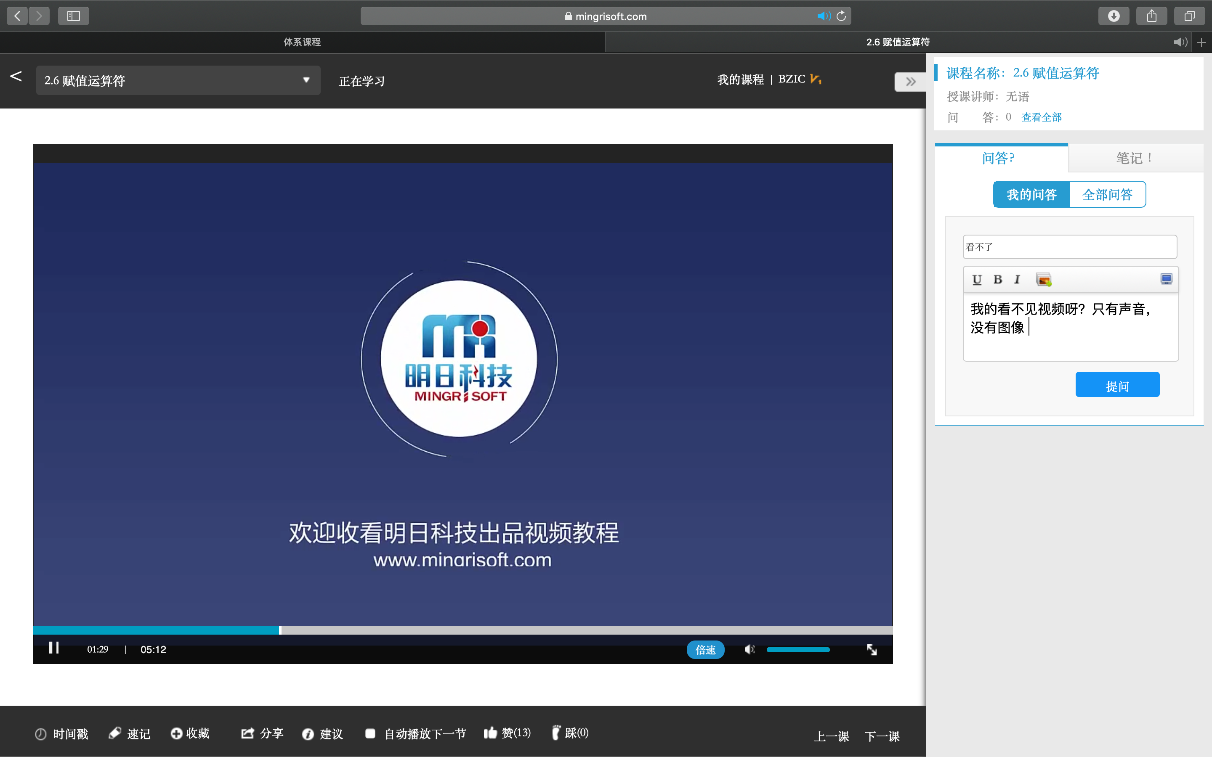Focus question title field with 看不了

pos(1070,247)
